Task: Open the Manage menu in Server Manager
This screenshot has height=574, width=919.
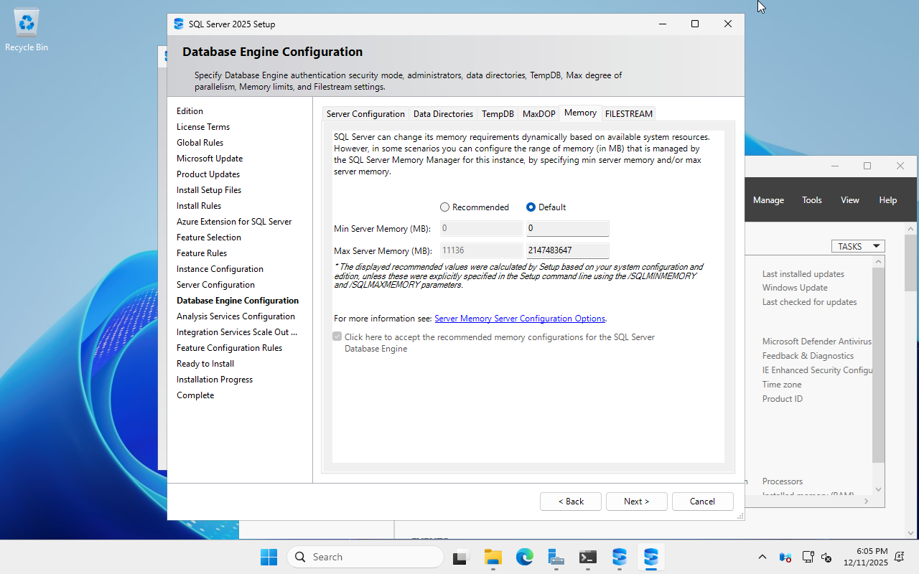Action: tap(768, 200)
